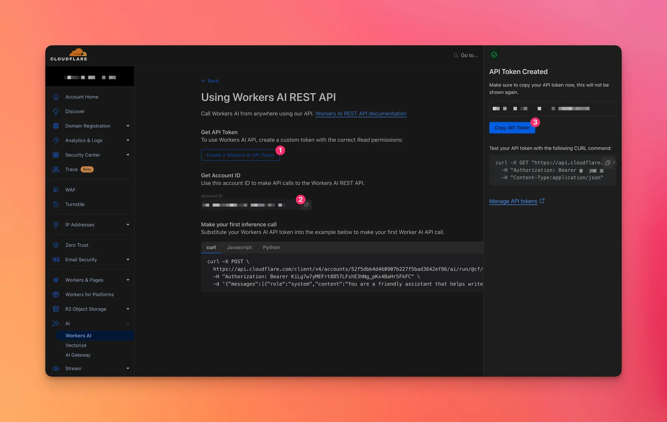This screenshot has width=667, height=422.
Task: Open WAF from the sidebar icon
Action: pyautogui.click(x=56, y=190)
